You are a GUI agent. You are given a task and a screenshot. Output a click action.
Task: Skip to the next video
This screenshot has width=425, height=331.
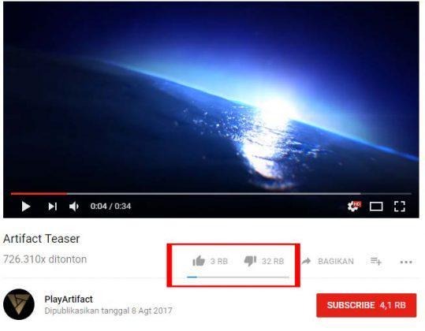(53, 206)
